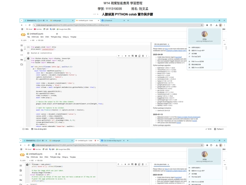This screenshot has width=246, height=185.
Task: Open new tab with plus in upper Chrome
Action: pyautogui.click(x=128, y=21)
